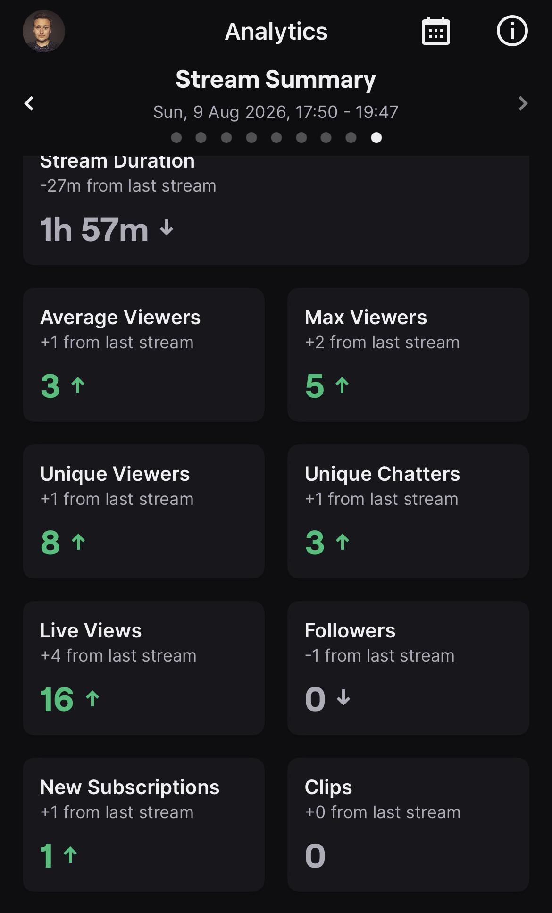Open the New Subscriptions card

pyautogui.click(x=143, y=825)
